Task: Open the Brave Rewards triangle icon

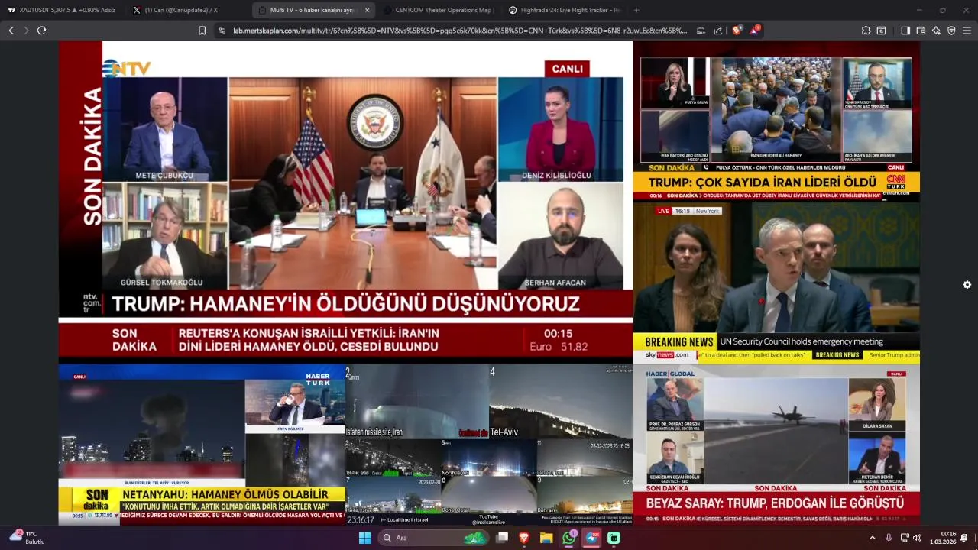Action: coord(754,31)
